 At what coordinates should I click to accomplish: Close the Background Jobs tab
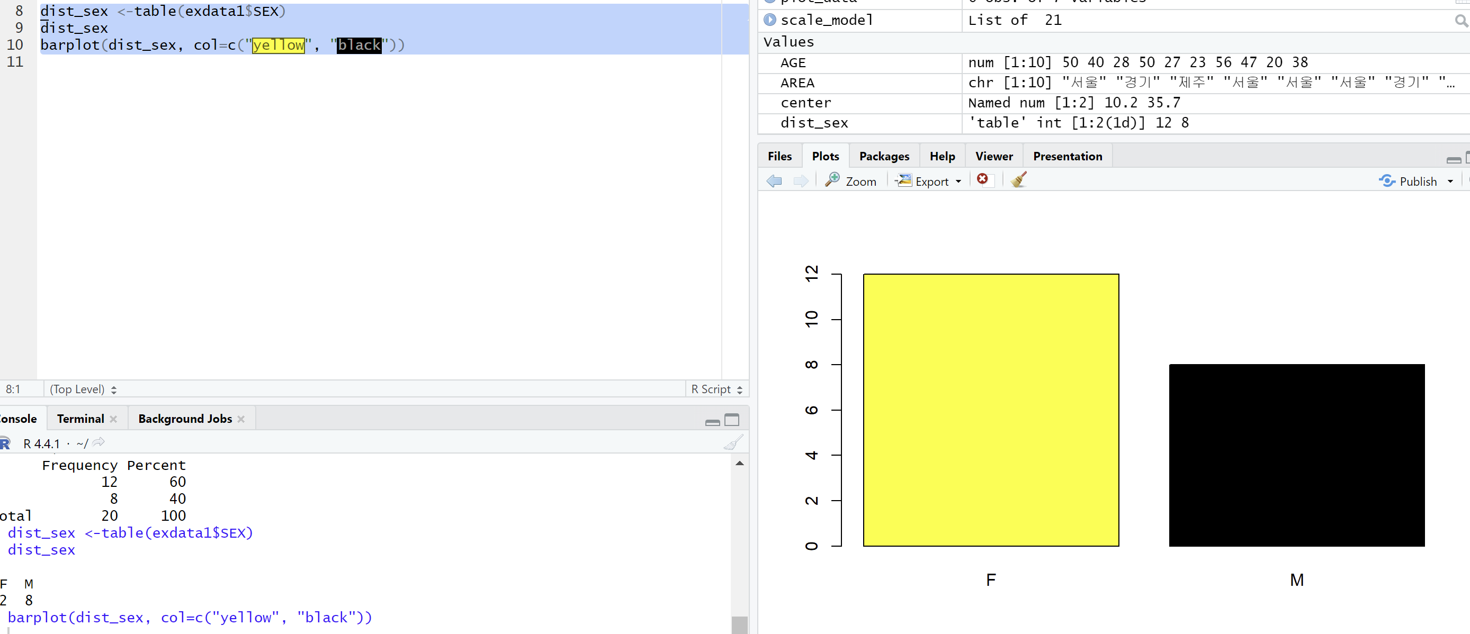pyautogui.click(x=241, y=419)
